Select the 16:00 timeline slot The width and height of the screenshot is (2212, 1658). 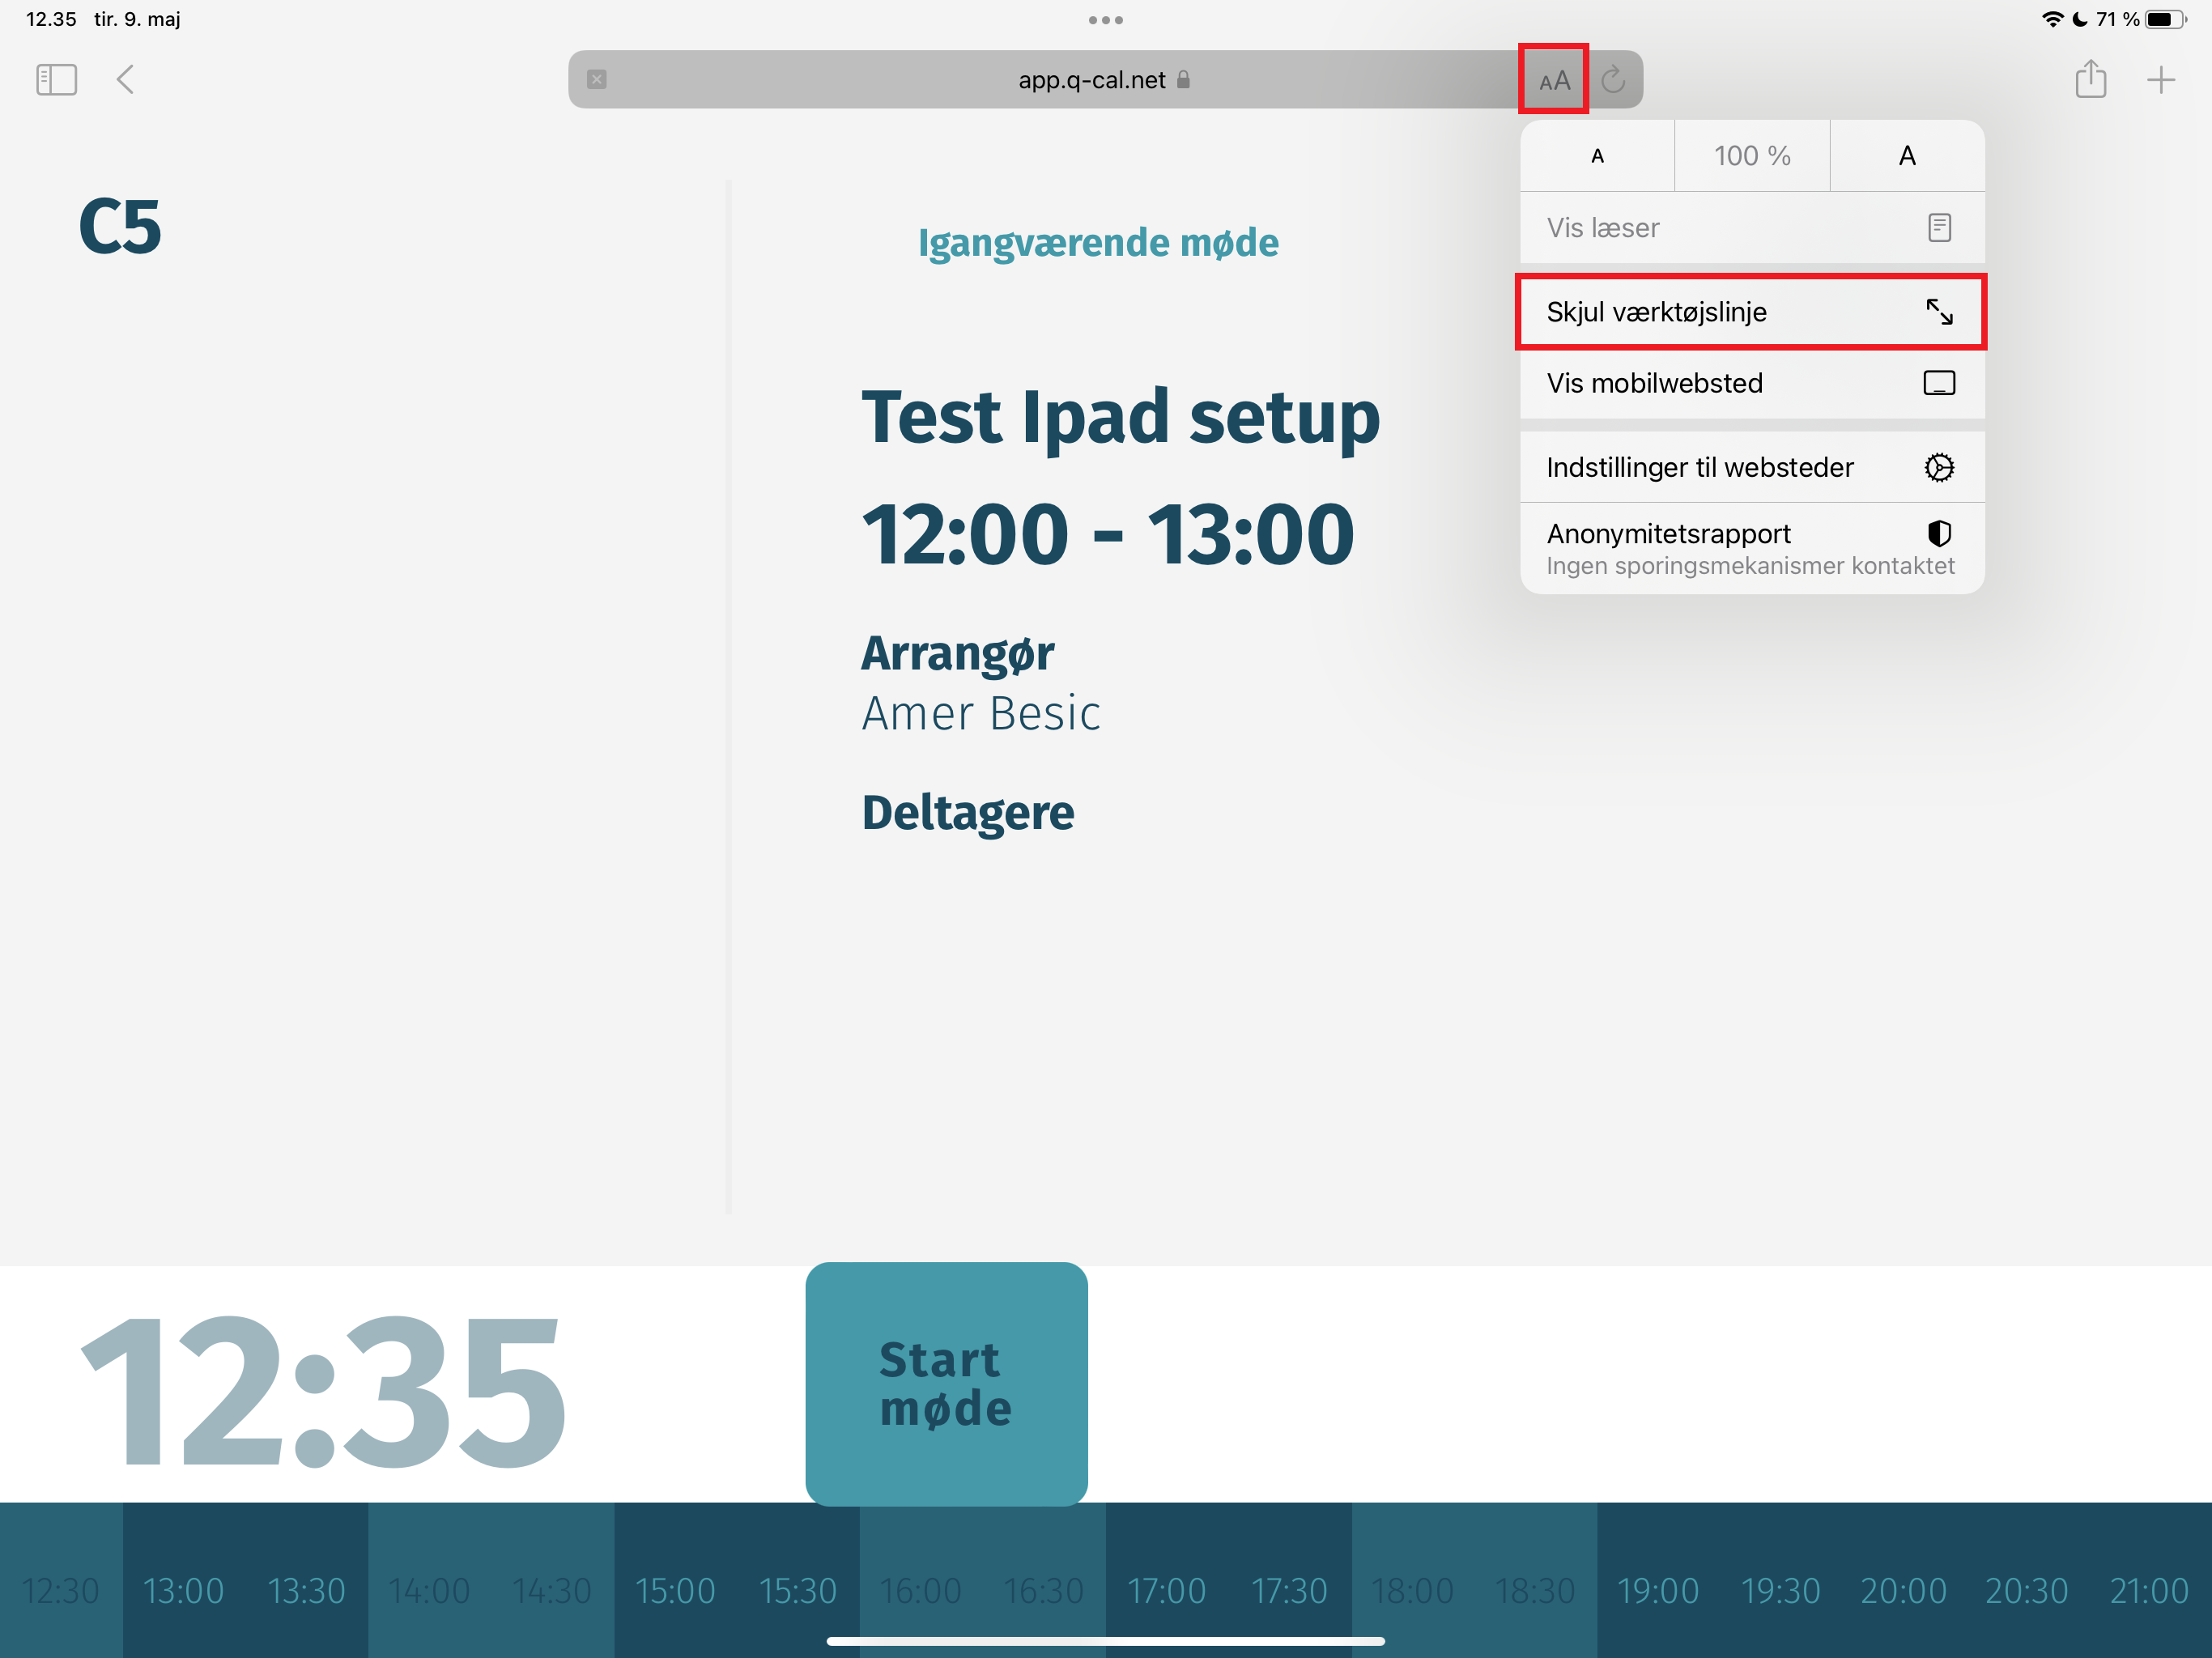pyautogui.click(x=921, y=1591)
